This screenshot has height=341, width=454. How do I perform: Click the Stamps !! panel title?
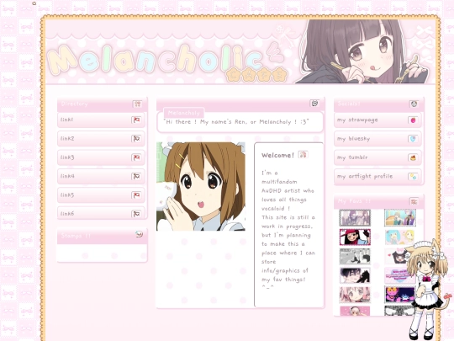tap(76, 236)
